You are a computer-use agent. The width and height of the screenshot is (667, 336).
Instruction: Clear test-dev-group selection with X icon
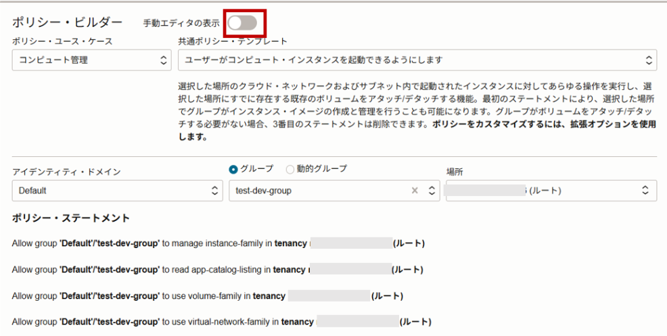pyautogui.click(x=415, y=191)
